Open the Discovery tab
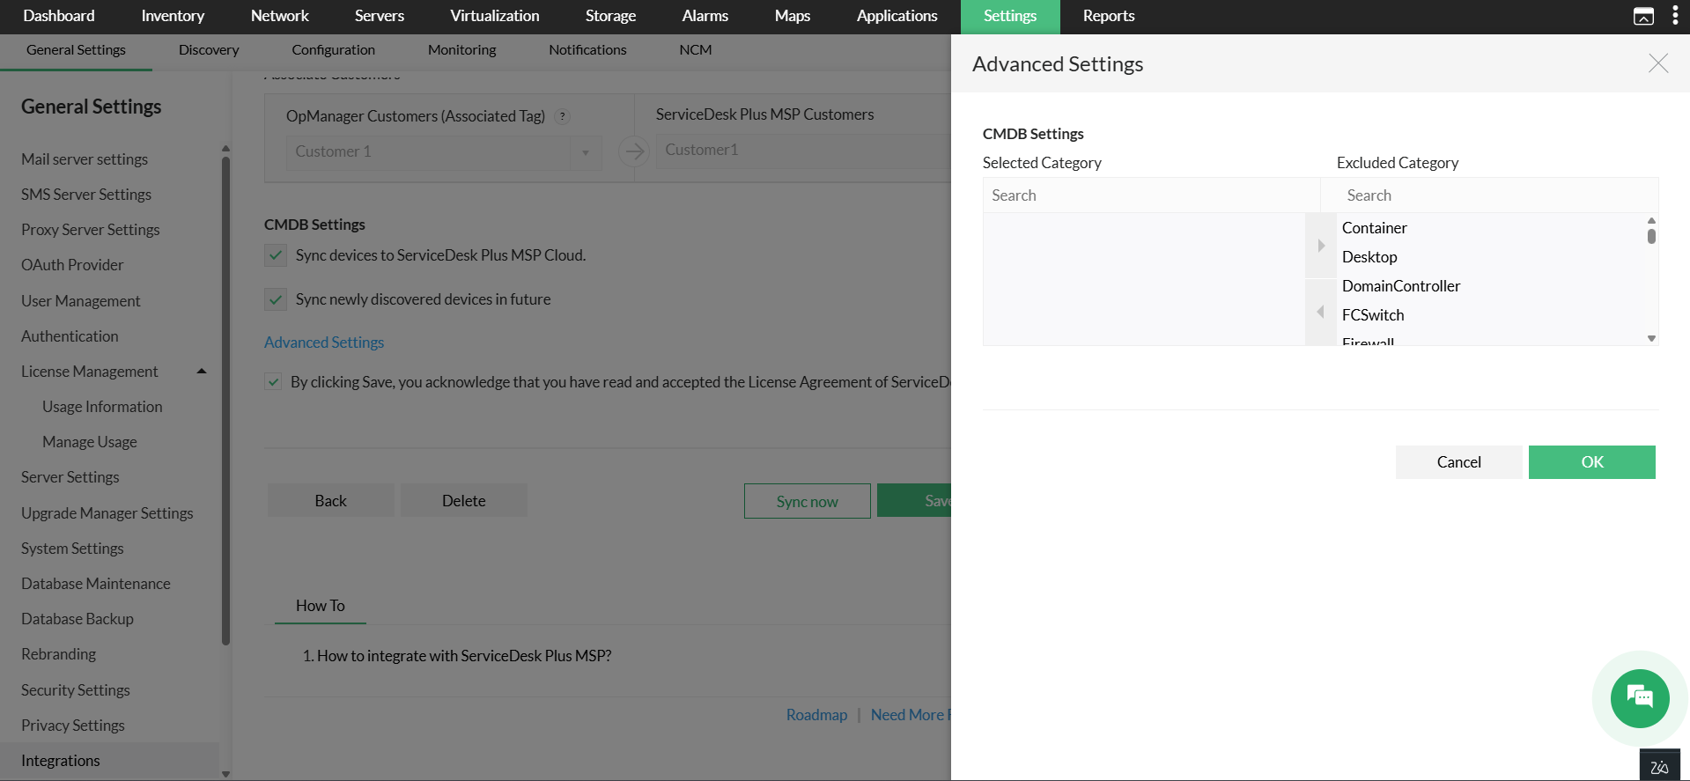The height and width of the screenshot is (781, 1690). click(209, 50)
